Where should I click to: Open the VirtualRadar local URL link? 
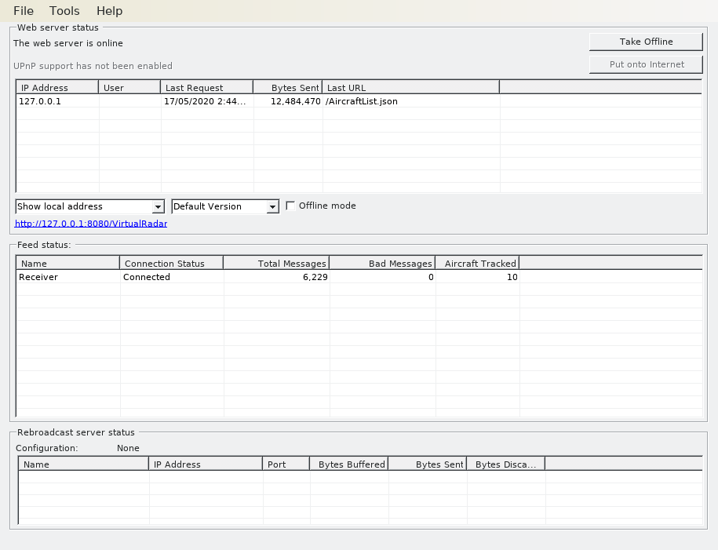91,224
